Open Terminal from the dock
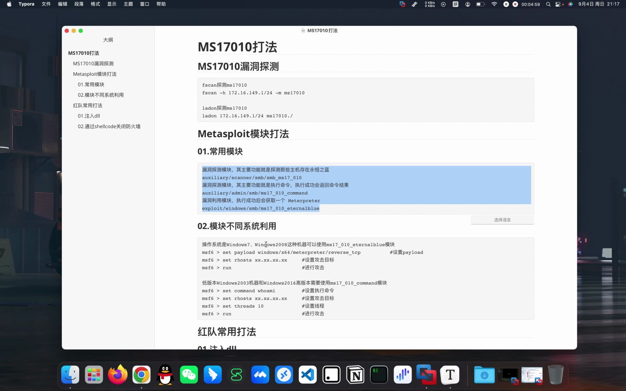 pos(379,375)
